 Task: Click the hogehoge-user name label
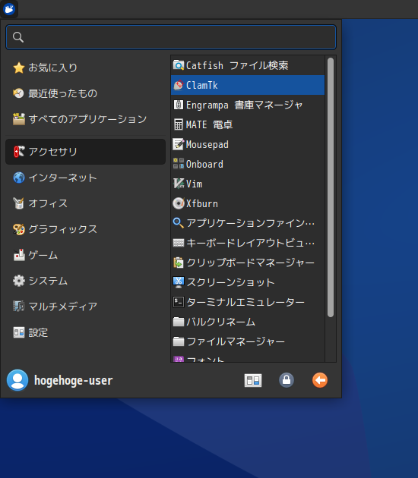pyautogui.click(x=73, y=380)
